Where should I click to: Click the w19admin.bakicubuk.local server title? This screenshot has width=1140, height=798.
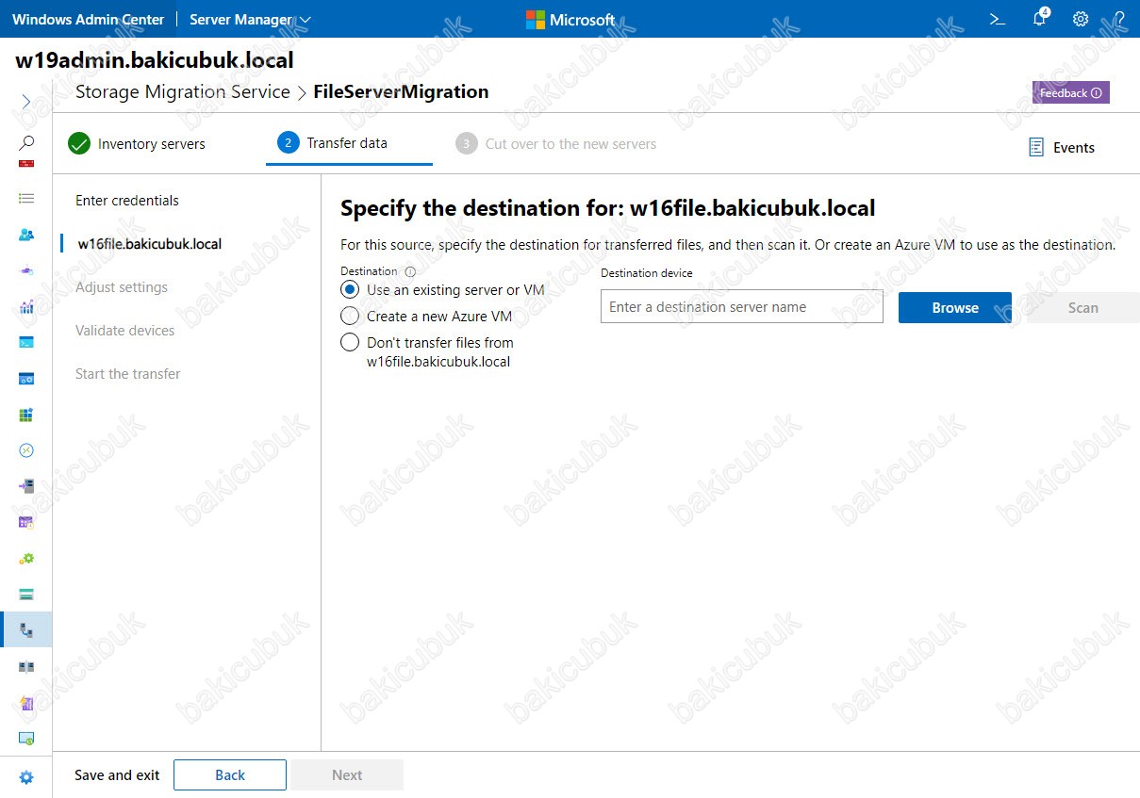click(x=155, y=60)
